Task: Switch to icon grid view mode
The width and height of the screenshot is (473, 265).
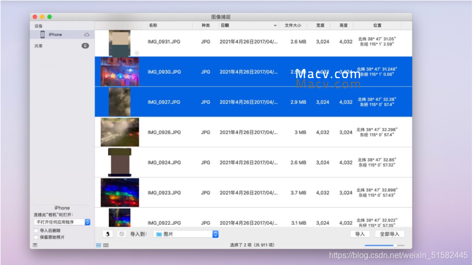Action: point(106,245)
